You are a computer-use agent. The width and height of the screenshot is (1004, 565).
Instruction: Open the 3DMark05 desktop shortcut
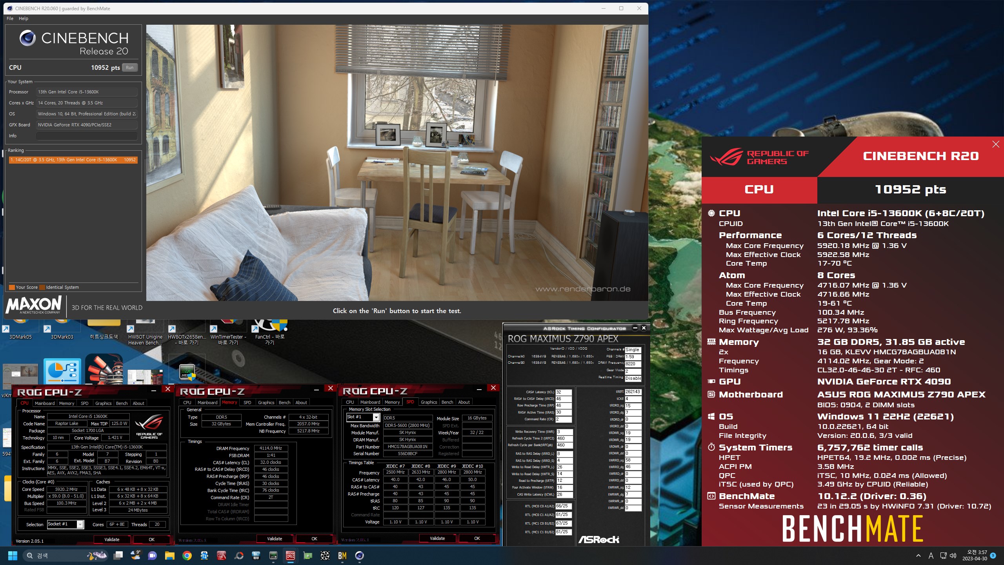[20, 330]
